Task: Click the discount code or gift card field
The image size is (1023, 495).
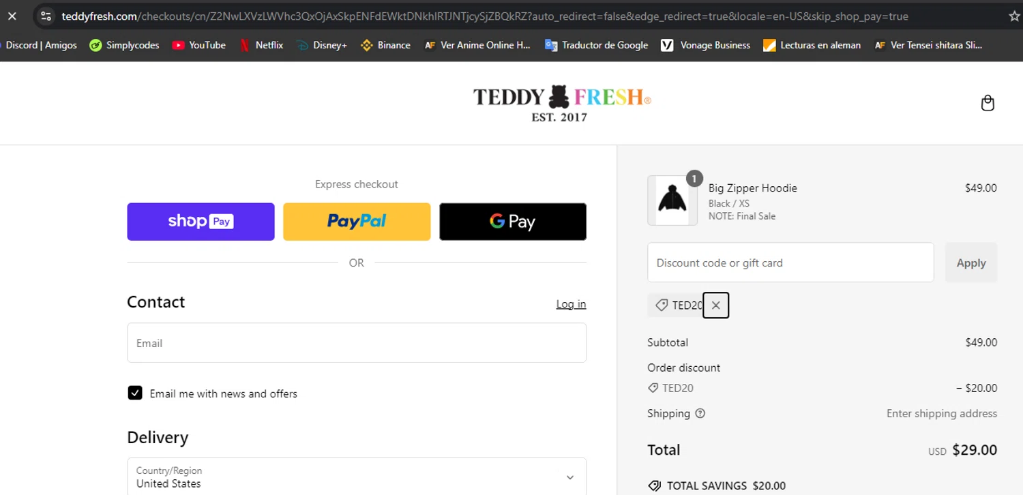Action: click(790, 262)
